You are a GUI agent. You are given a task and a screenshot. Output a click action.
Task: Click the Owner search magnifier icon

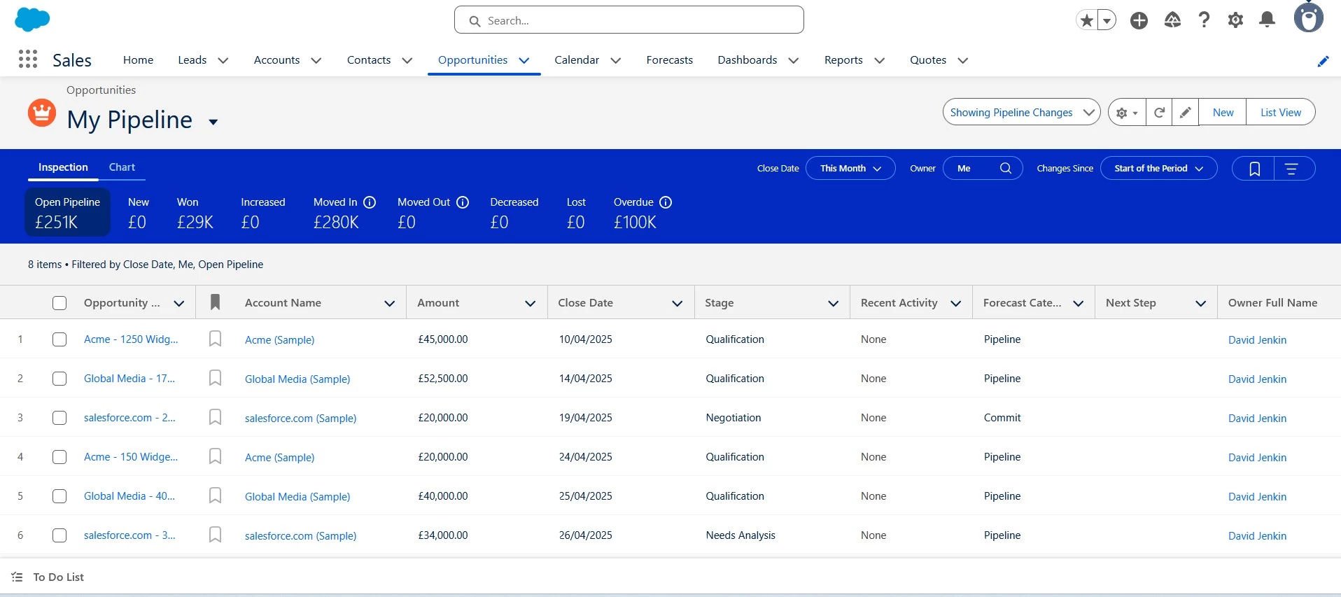coord(1006,168)
